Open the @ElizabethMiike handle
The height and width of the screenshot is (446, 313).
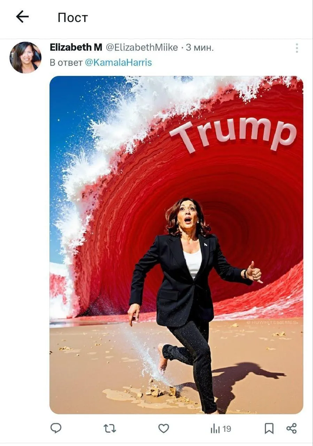coord(142,47)
